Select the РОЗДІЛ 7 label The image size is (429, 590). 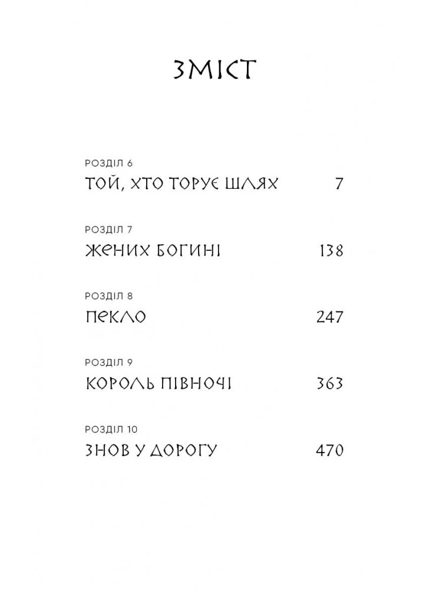(109, 230)
